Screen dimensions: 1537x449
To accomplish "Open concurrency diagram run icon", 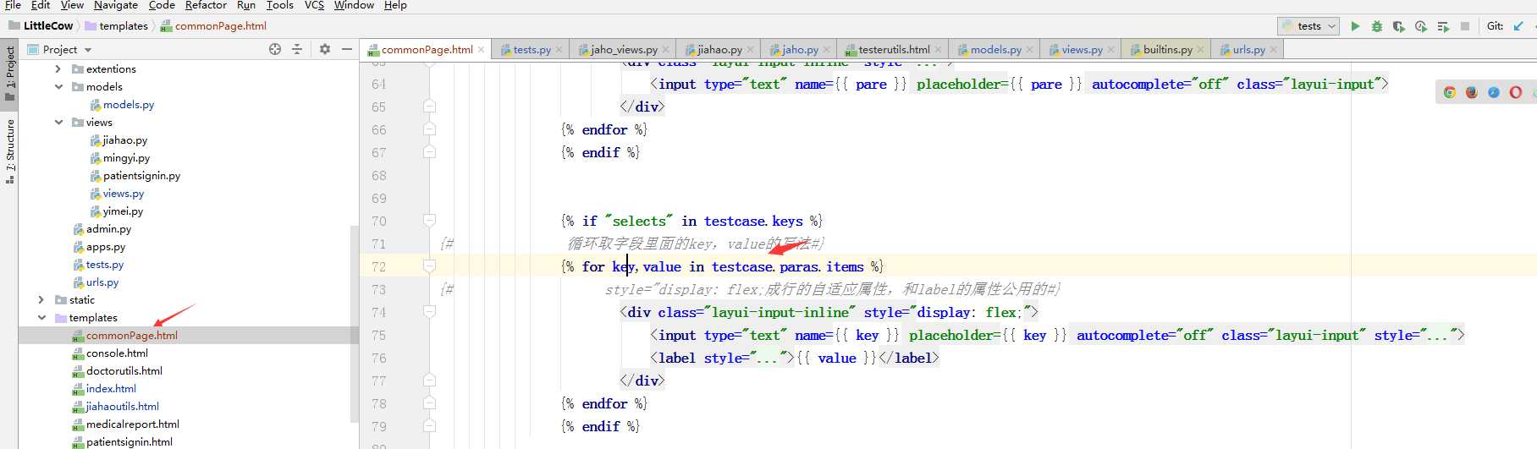I will pos(1443,26).
